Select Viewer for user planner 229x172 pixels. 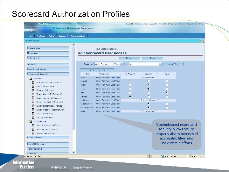[x=149, y=97]
